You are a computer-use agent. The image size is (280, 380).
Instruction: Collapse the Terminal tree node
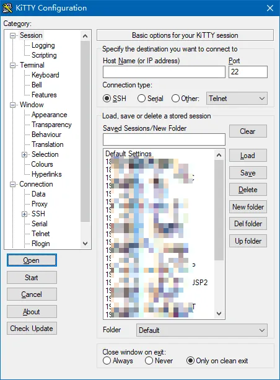pos(12,66)
